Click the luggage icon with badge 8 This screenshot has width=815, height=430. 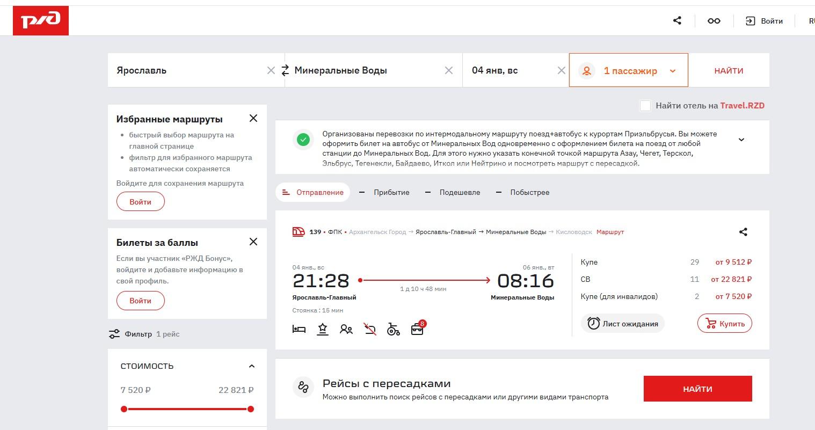click(418, 329)
